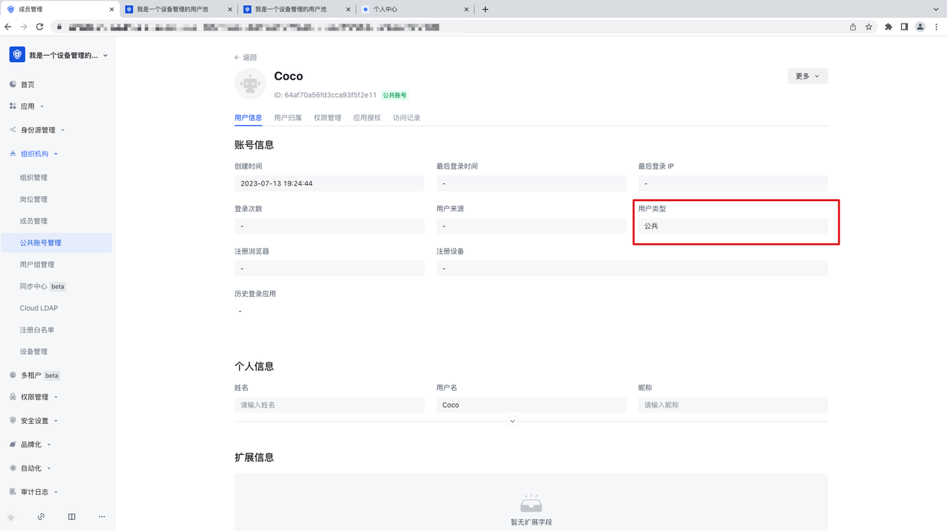Expand more personal info fields with chevron
947x531 pixels.
coord(512,422)
